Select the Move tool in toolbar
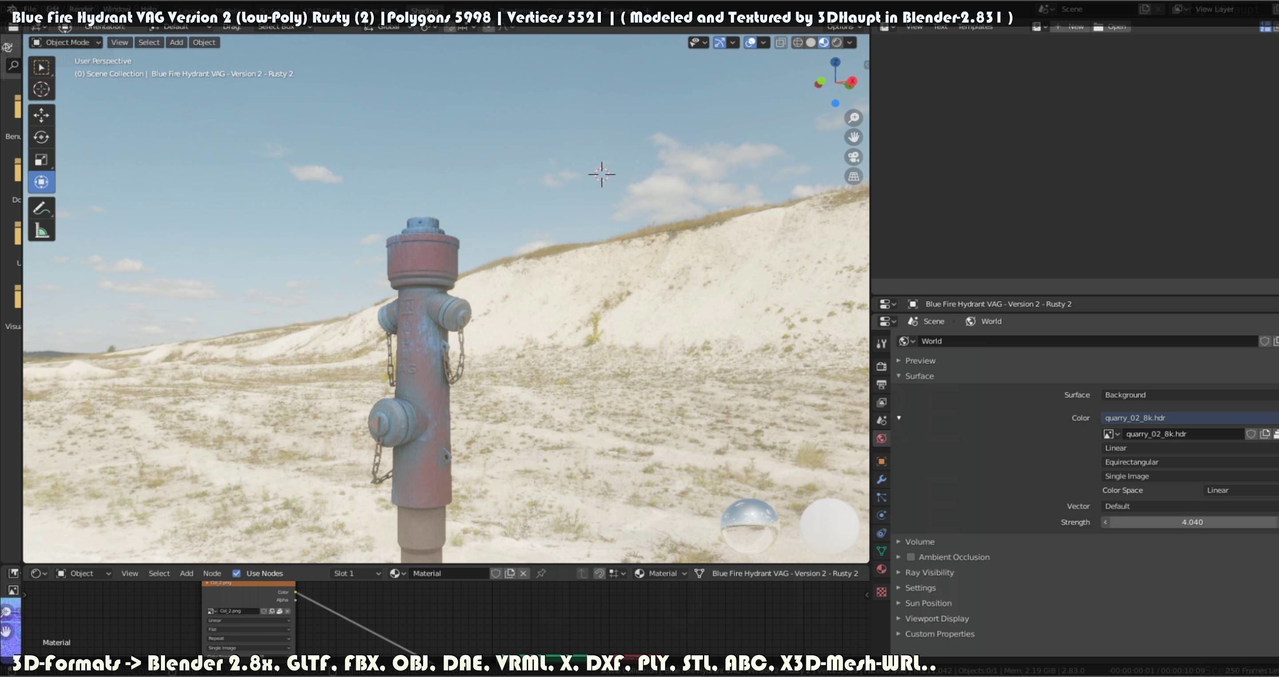1279x677 pixels. coord(41,115)
